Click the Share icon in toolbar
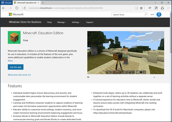 (x=162, y=8)
